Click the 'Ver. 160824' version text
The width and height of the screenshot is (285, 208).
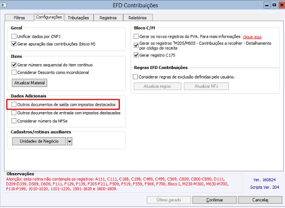[x=264, y=180]
